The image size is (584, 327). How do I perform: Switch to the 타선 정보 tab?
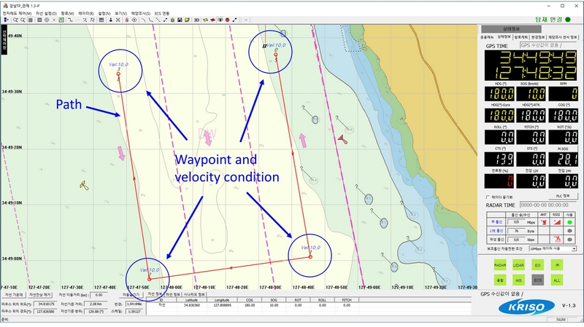pos(173,294)
